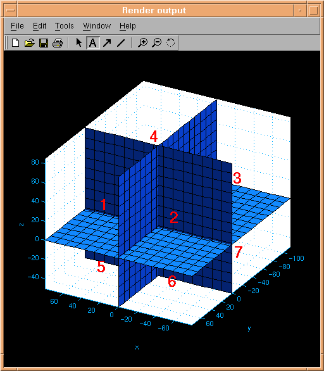
Task: Click the y-axis tick label -100
Action: pos(297,258)
